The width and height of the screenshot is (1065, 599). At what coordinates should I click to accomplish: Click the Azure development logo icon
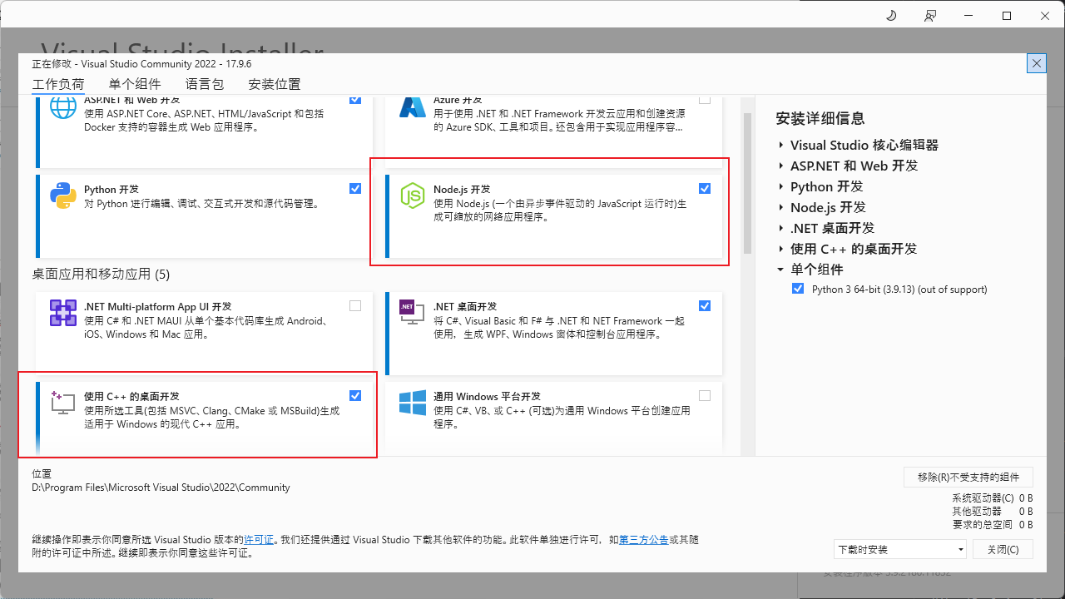coord(413,107)
